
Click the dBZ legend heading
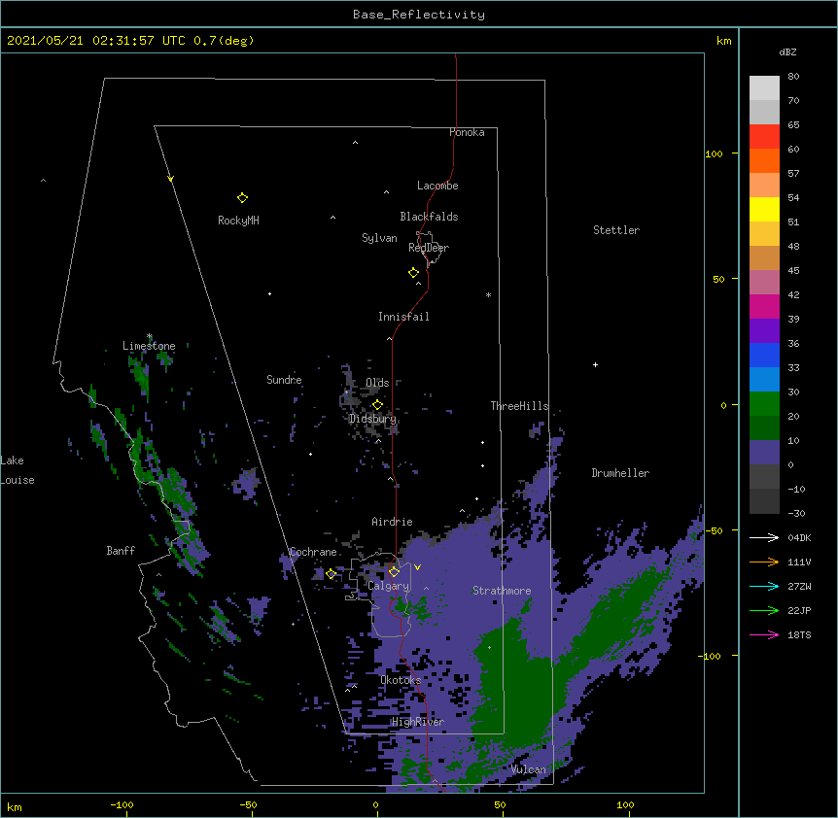click(787, 51)
